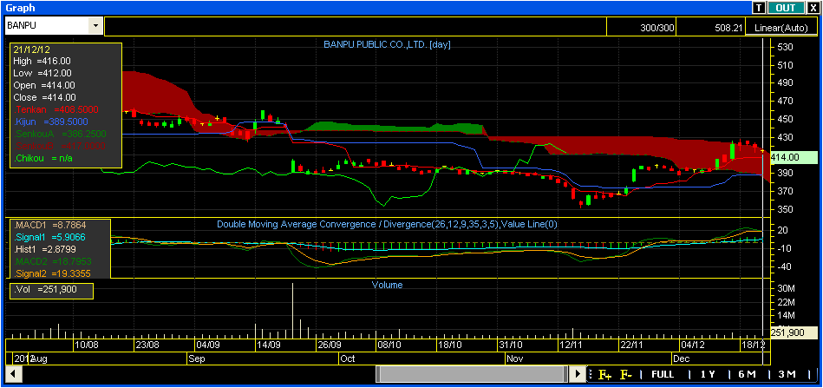
Task: Click the Signal1 =5.9066 legend entry
Action: pyautogui.click(x=51, y=238)
